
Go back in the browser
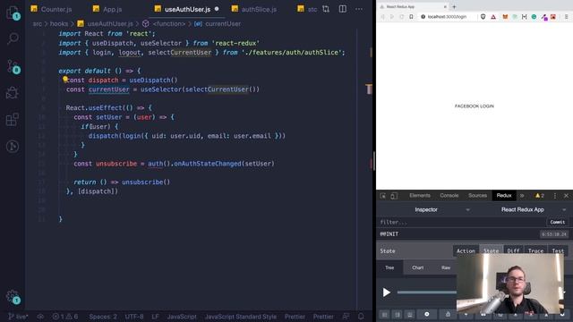tap(382, 17)
